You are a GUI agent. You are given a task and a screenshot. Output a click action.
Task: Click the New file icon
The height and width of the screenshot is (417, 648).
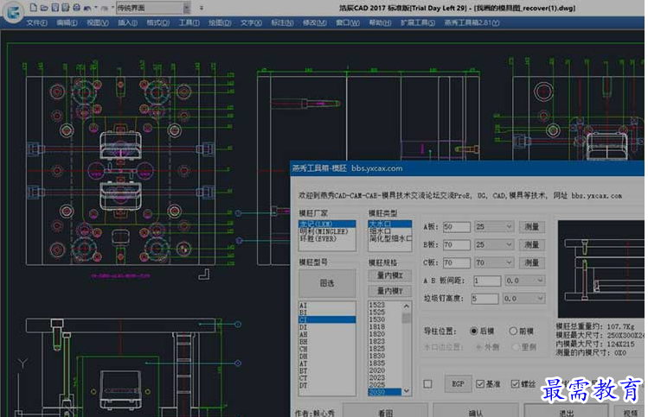[34, 8]
